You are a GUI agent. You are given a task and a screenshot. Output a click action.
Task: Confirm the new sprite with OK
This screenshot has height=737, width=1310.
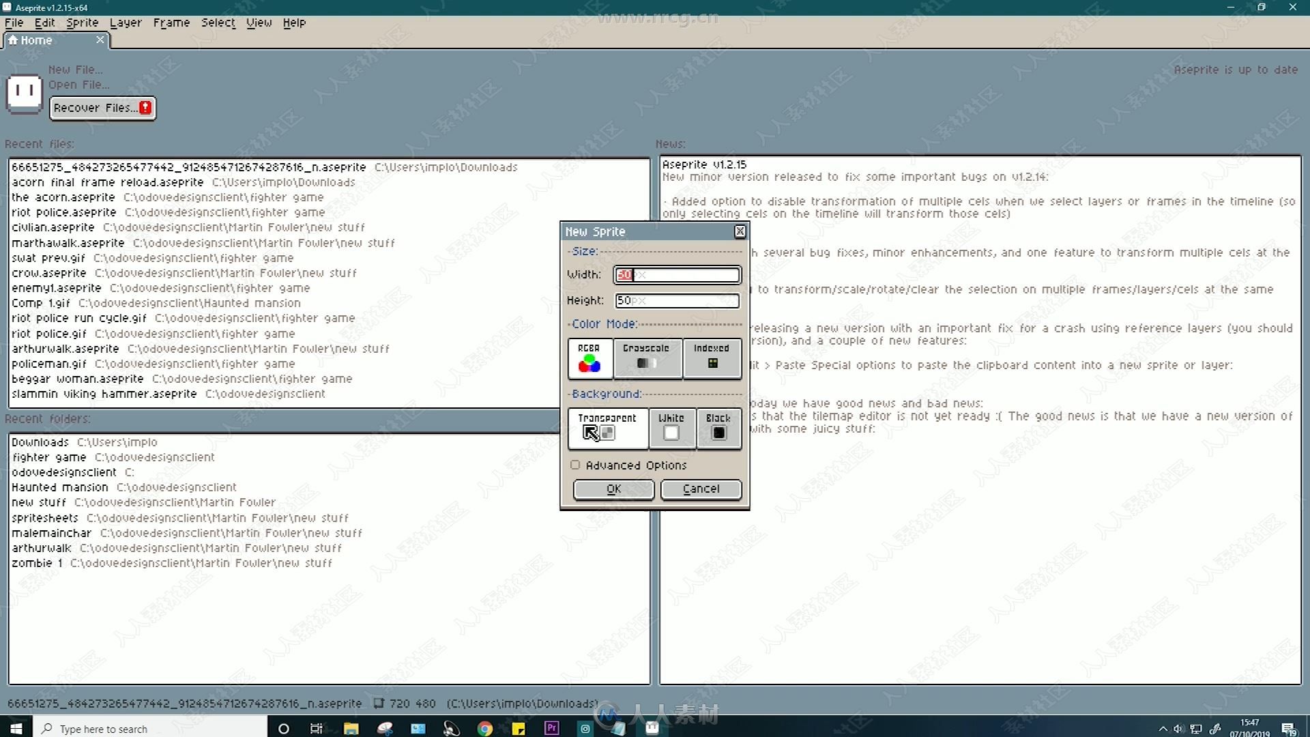[613, 489]
